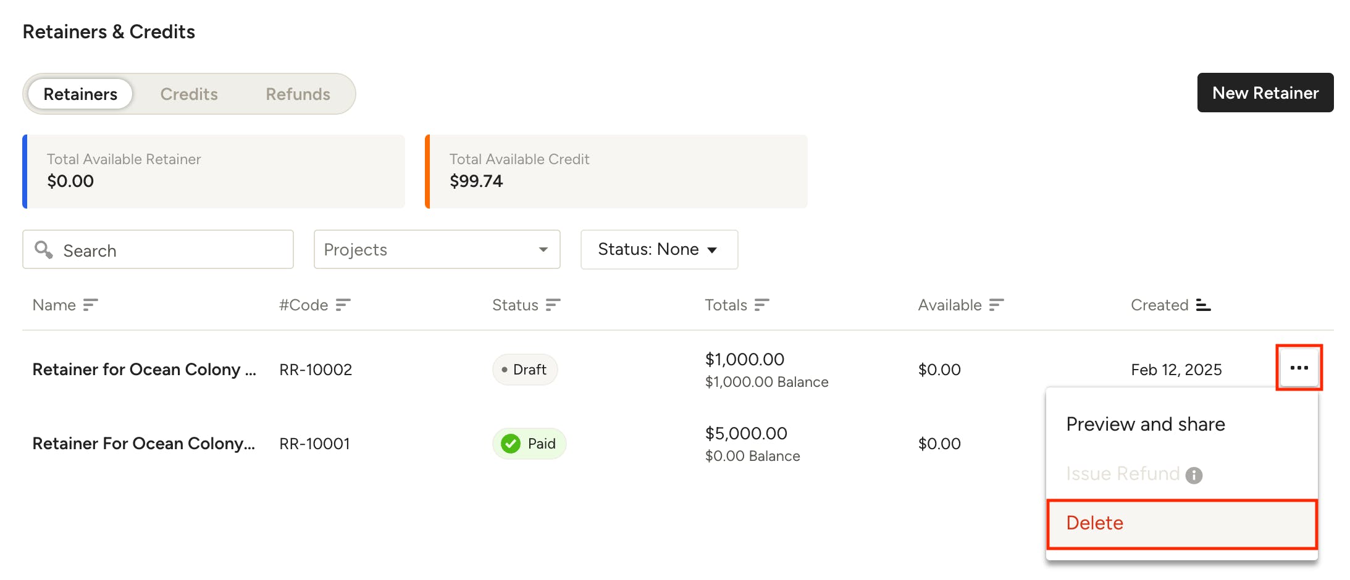The image size is (1350, 580).
Task: Open the three-dot menu for RR-10002
Action: click(x=1299, y=368)
